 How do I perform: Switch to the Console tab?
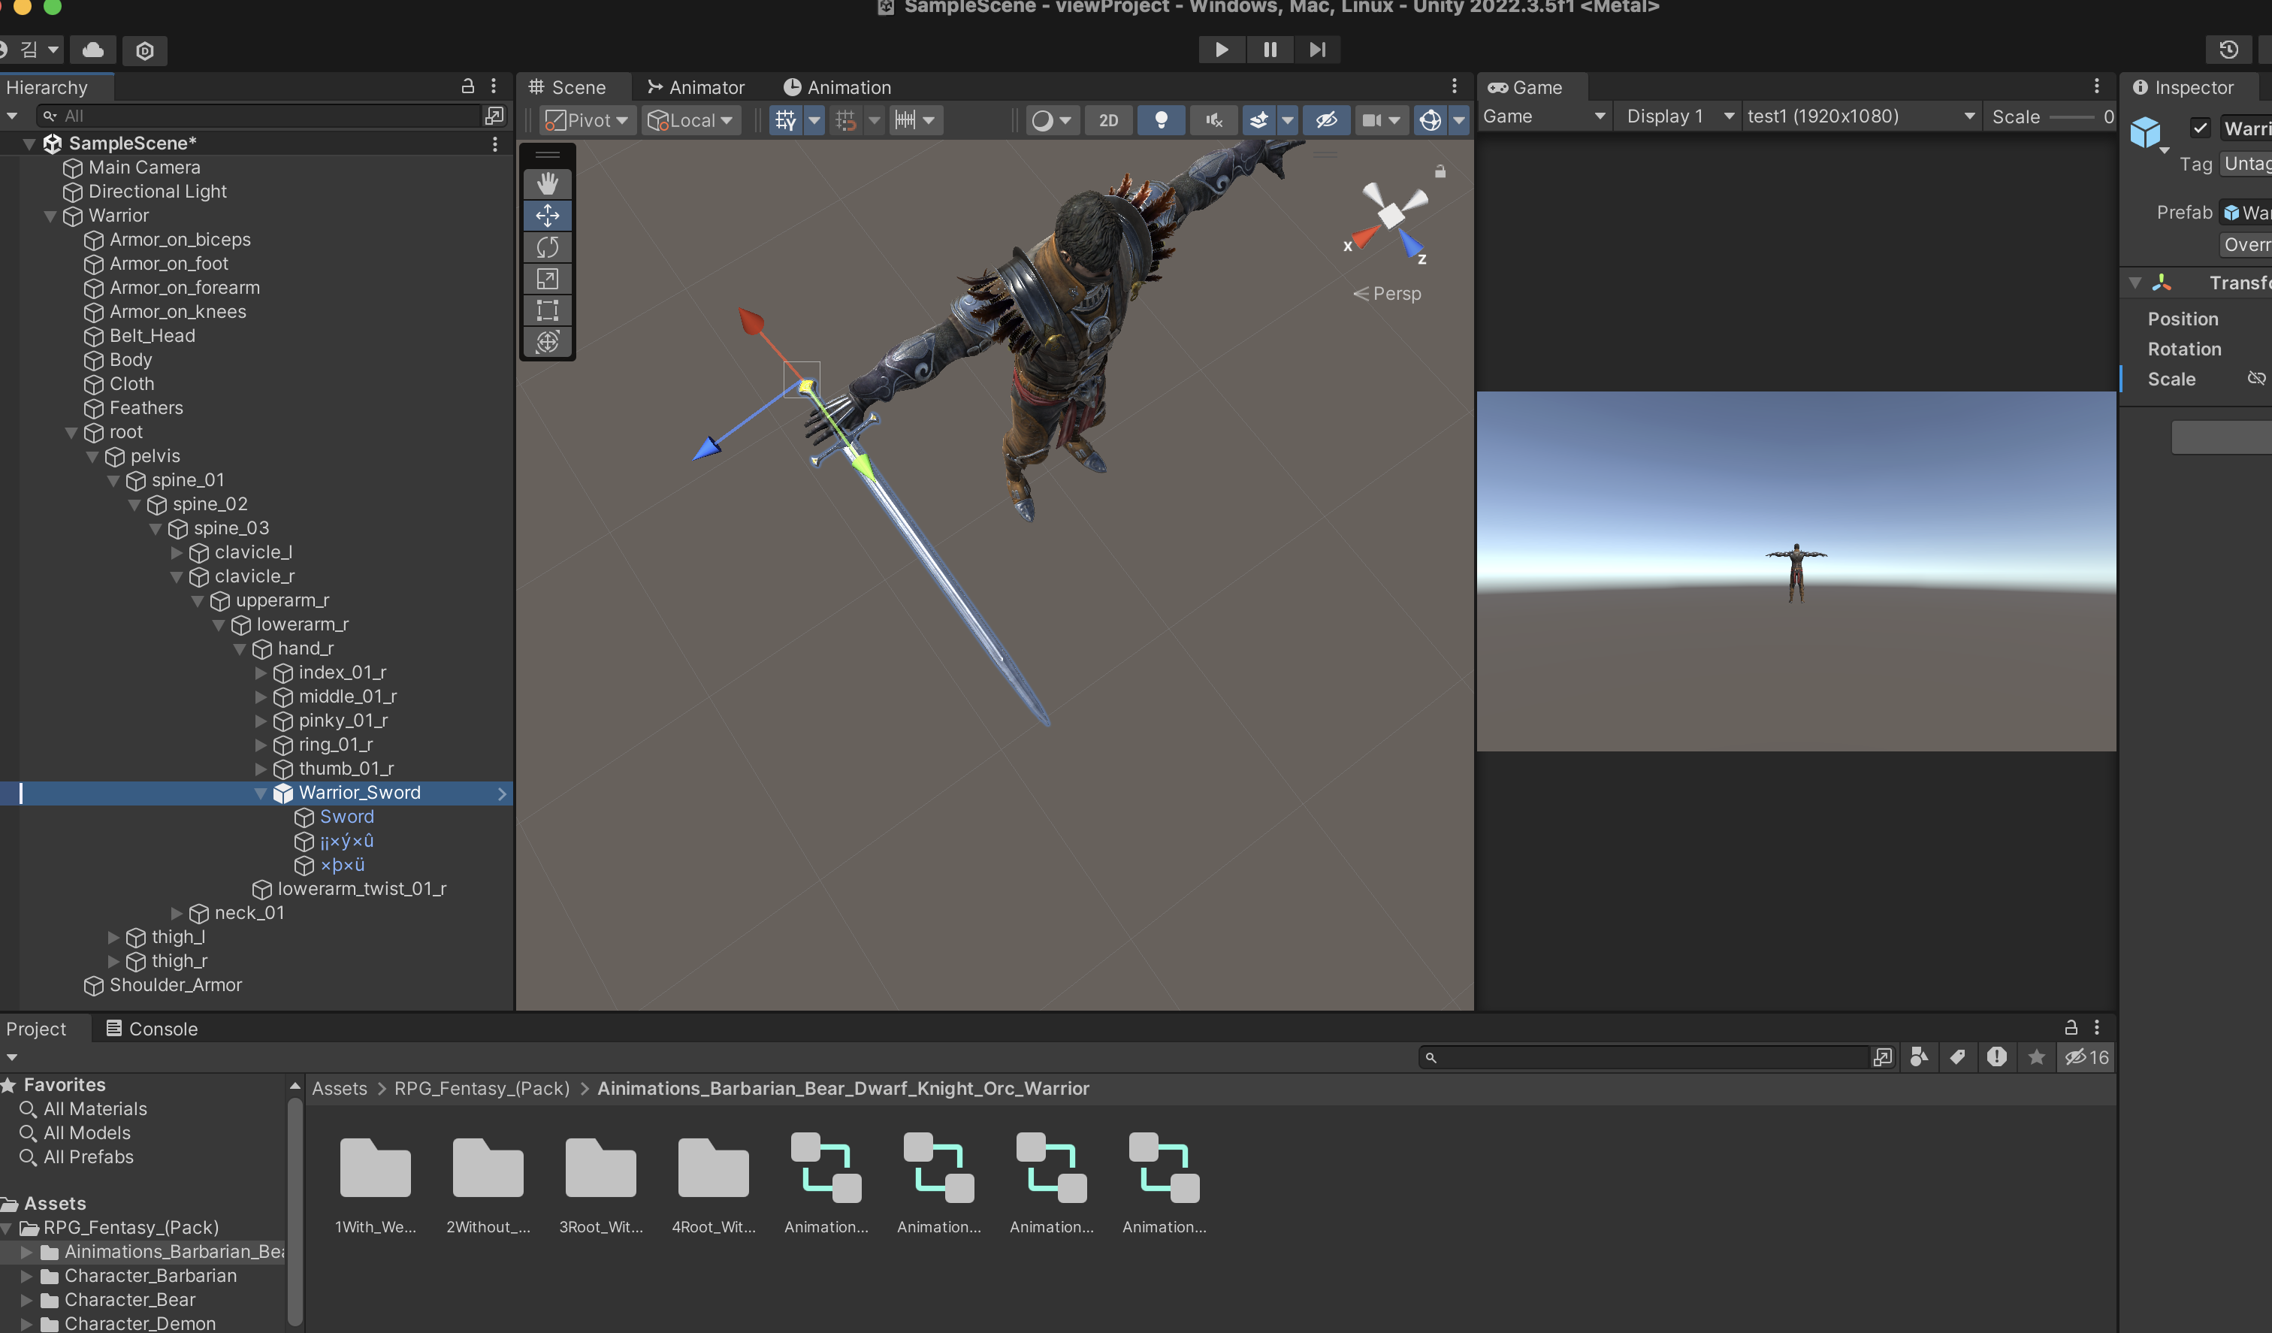pos(152,1029)
